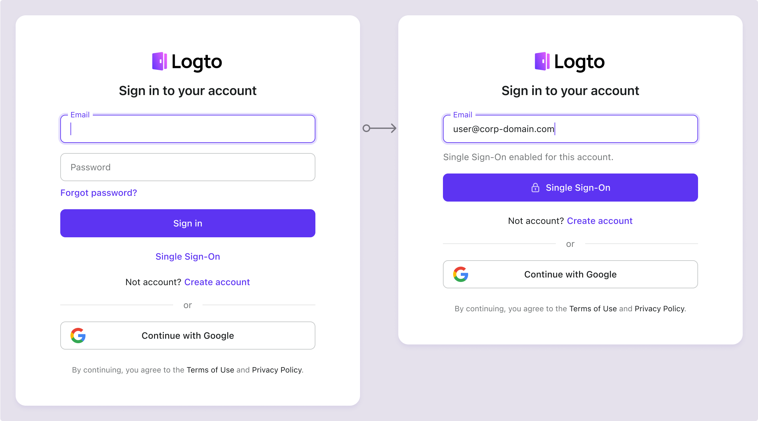758x421 pixels.
Task: Click Single Sign-On text link on left panel
Action: coord(188,256)
